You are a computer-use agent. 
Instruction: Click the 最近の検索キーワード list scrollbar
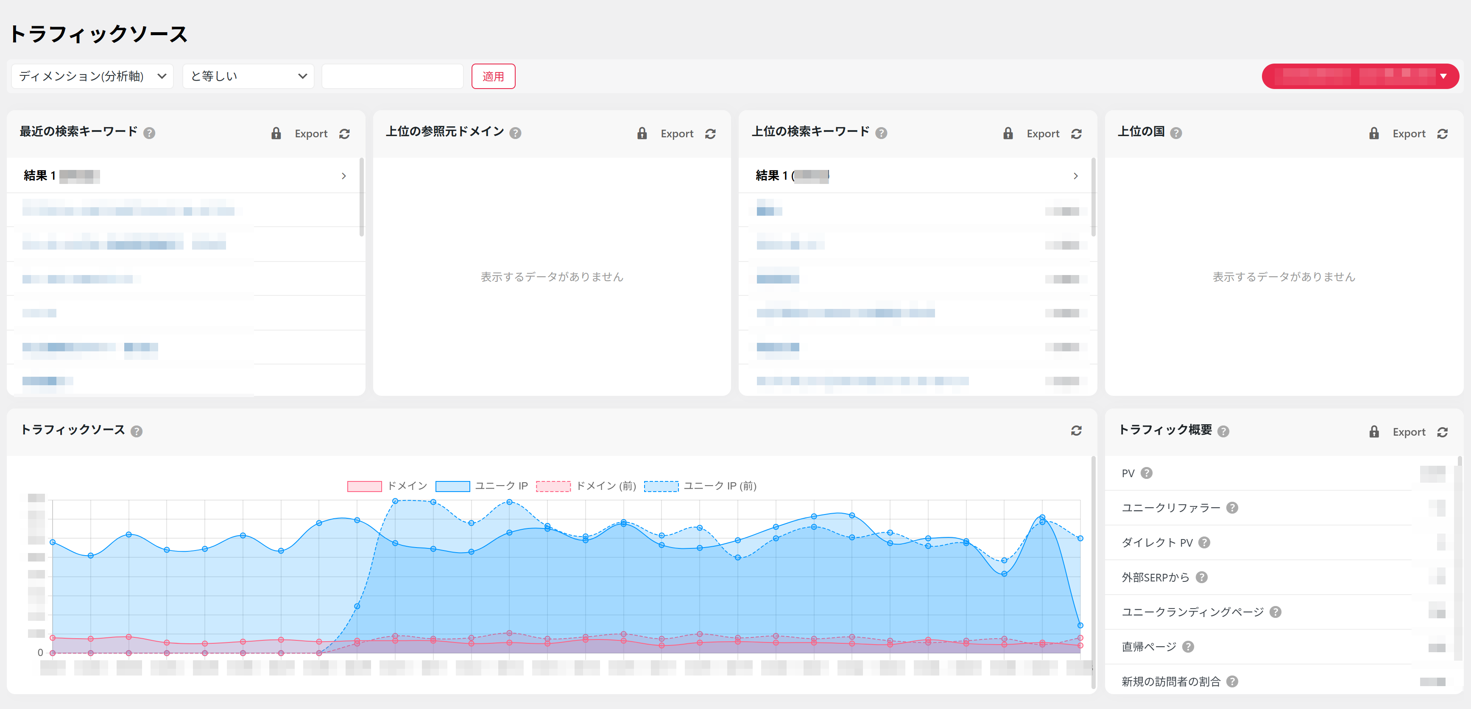point(361,197)
